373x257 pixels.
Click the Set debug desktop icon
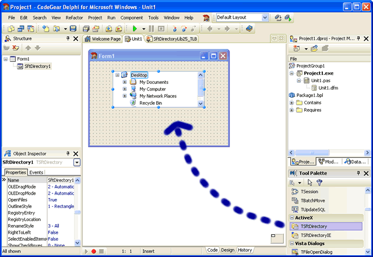[288, 17]
